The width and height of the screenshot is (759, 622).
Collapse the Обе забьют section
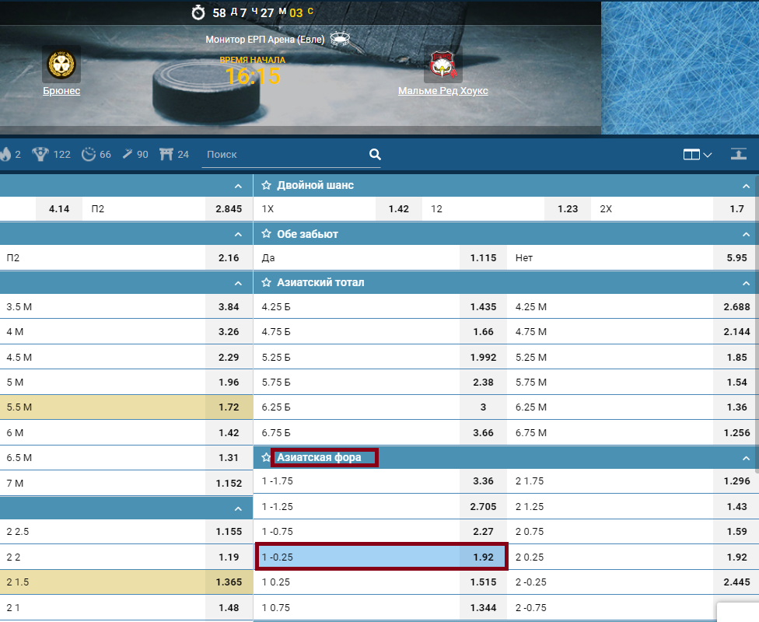pyautogui.click(x=746, y=234)
